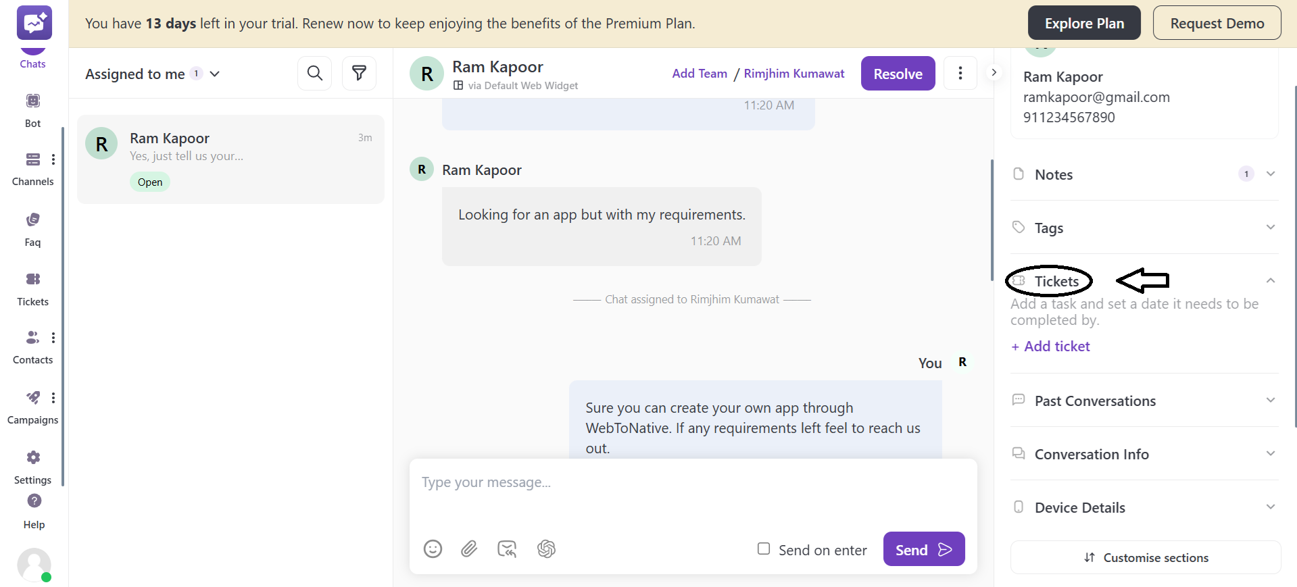Open the emoji picker icon
Screen dimensions: 1297x587
433,548
